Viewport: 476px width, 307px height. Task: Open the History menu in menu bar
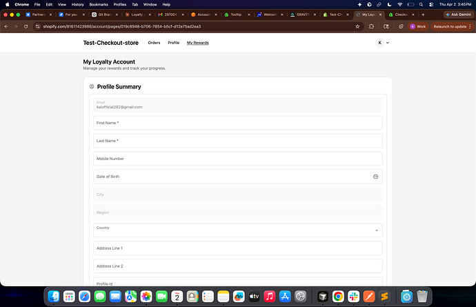(77, 5)
